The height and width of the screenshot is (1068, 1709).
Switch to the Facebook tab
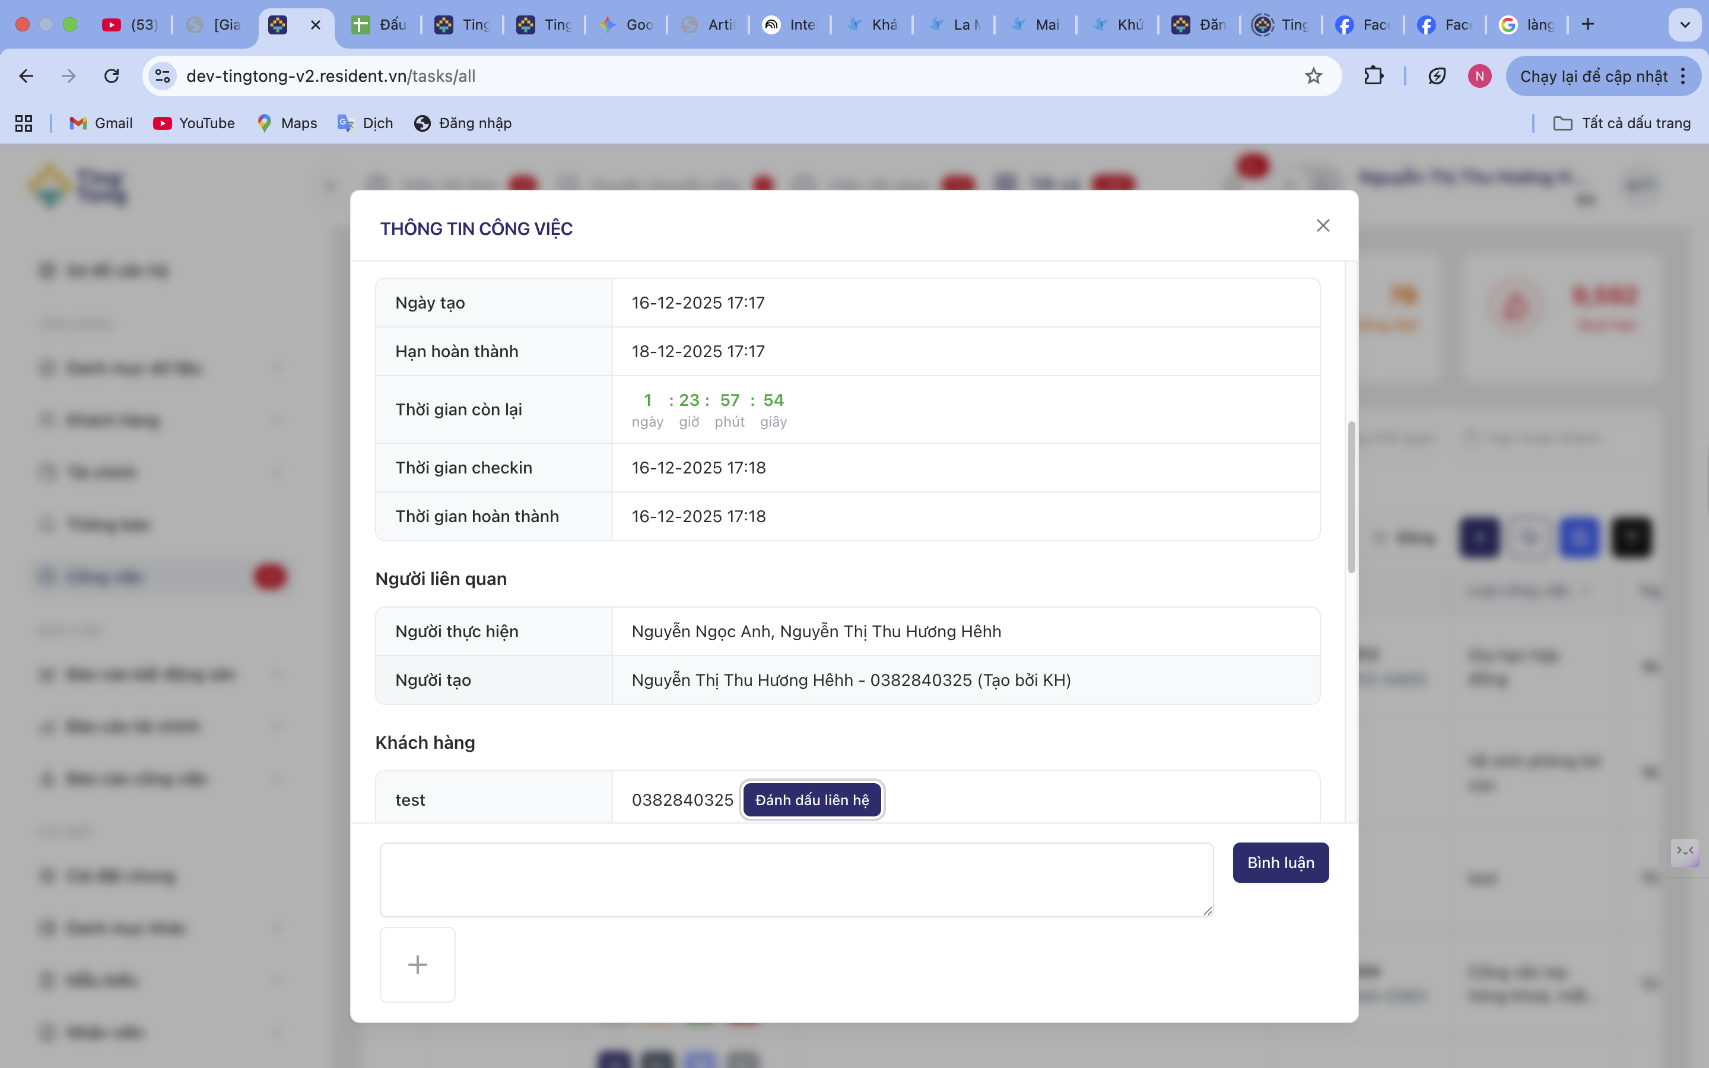coord(1362,25)
